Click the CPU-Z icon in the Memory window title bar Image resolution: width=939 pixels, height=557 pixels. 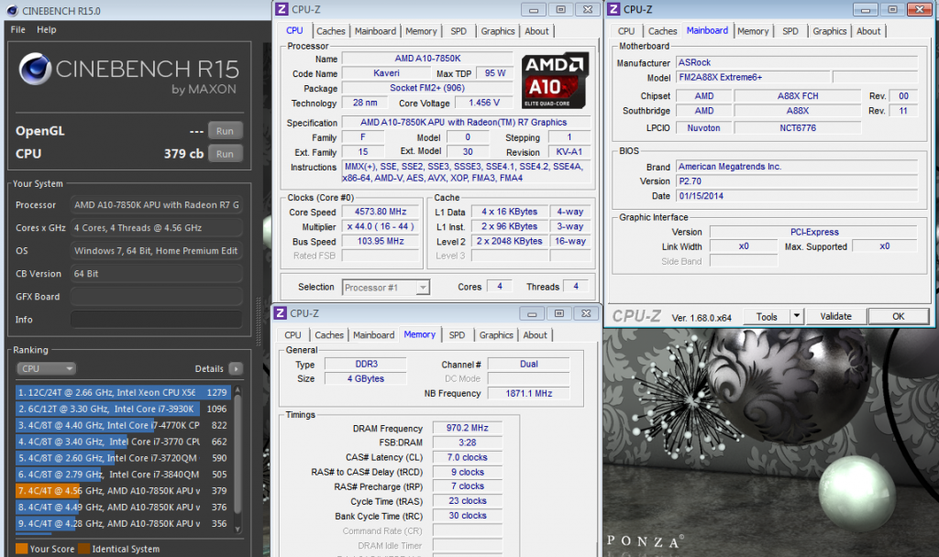pos(281,313)
